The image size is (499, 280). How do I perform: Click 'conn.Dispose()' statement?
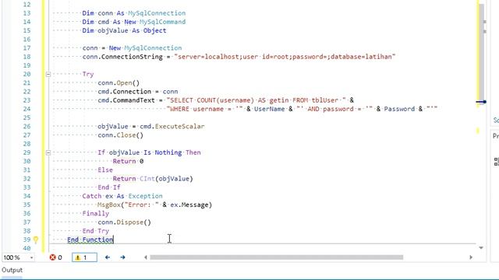125,222
